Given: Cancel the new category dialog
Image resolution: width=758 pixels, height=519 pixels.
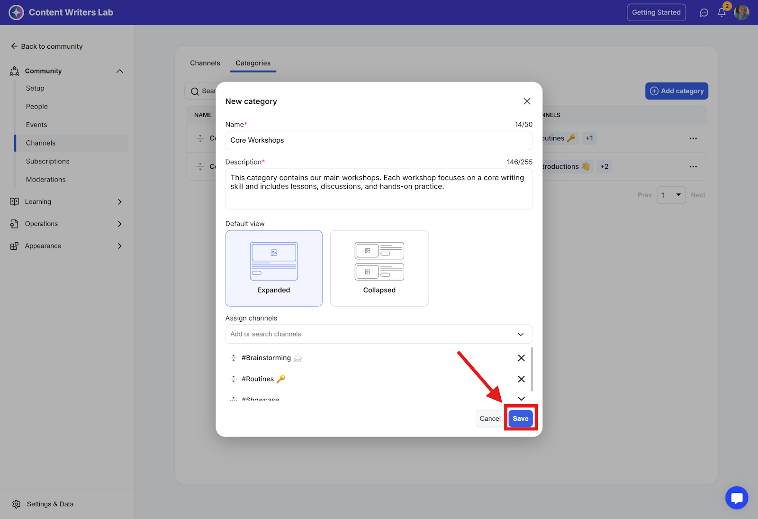Looking at the screenshot, I should (490, 419).
